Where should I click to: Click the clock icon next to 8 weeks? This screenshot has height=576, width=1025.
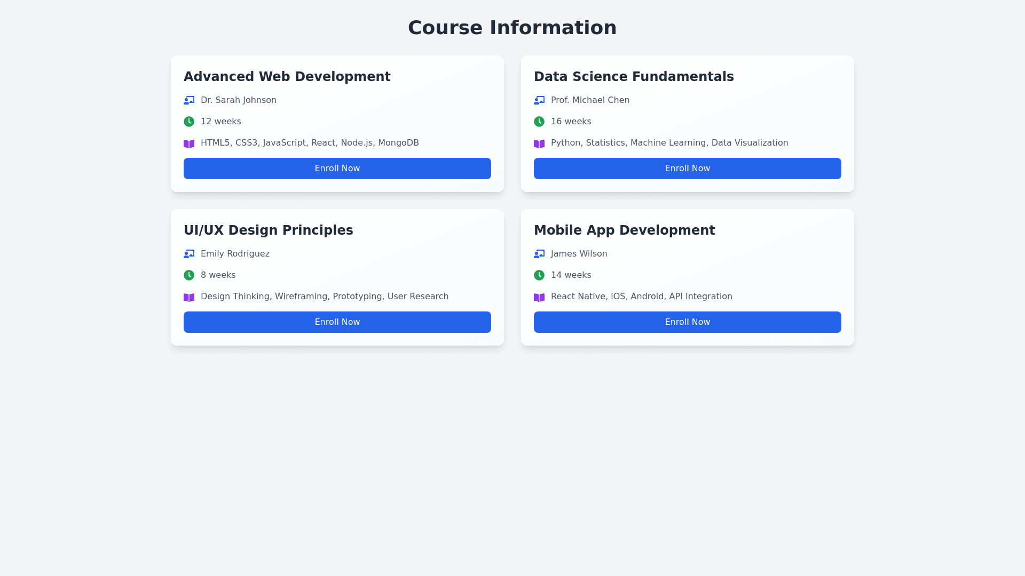(x=189, y=275)
